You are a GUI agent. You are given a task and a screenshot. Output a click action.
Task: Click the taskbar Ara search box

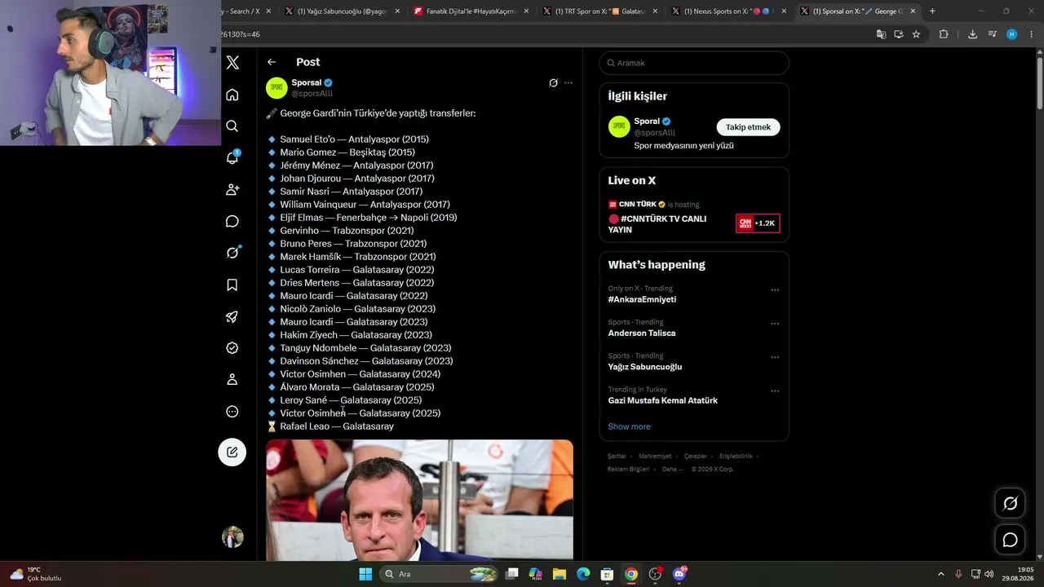[438, 574]
